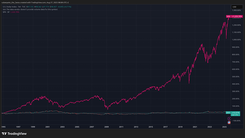Click the pink +1,320.78% scale value label

click(x=237, y=16)
